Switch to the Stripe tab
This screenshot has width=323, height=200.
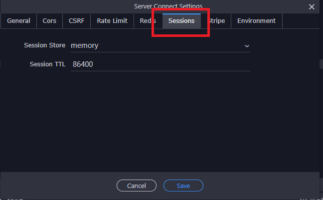216,21
